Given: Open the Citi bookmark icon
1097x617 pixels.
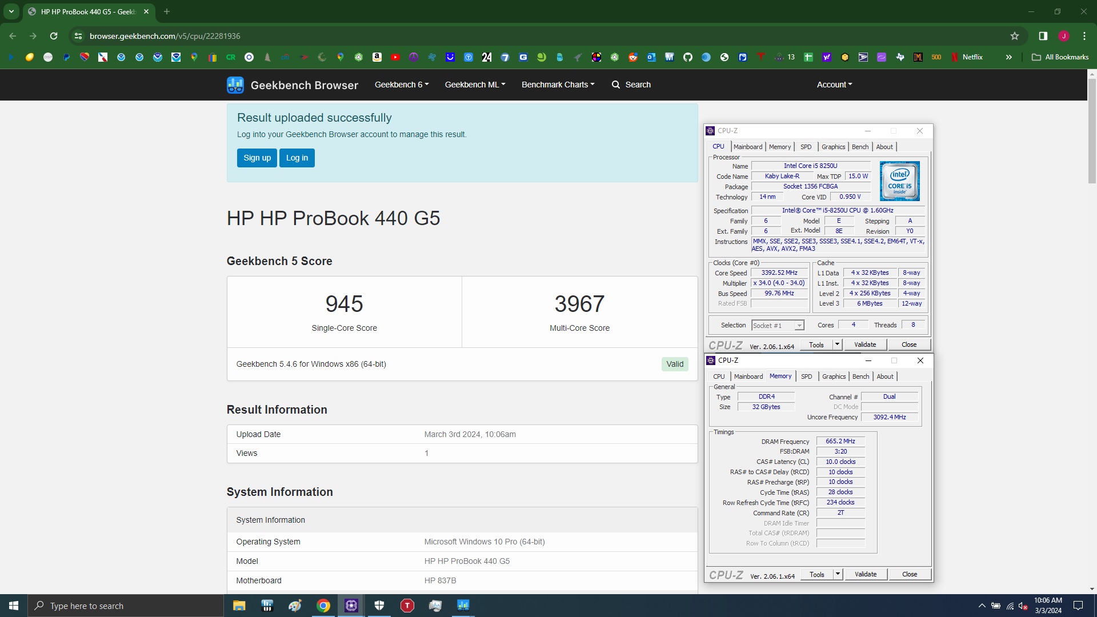Looking at the screenshot, I should [285, 57].
